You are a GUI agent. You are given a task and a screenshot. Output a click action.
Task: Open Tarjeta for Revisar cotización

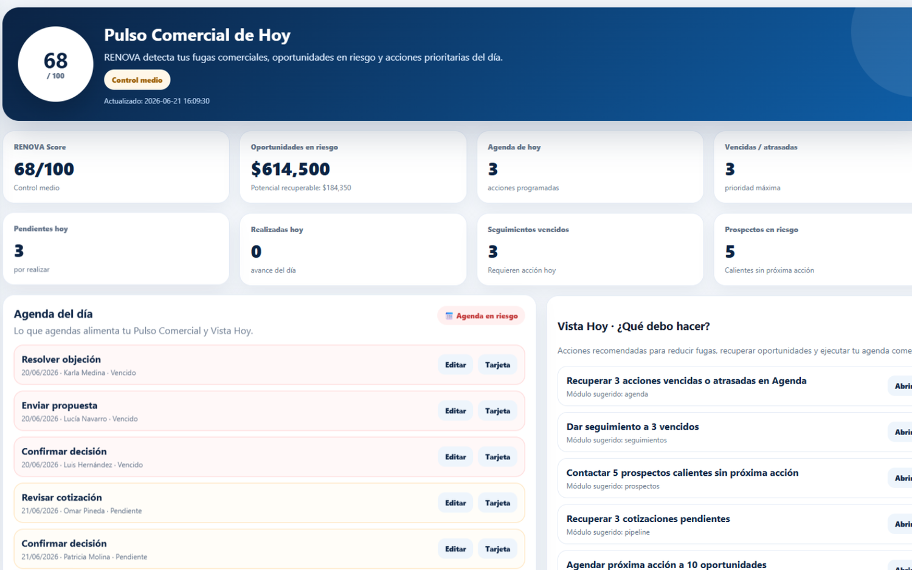497,503
